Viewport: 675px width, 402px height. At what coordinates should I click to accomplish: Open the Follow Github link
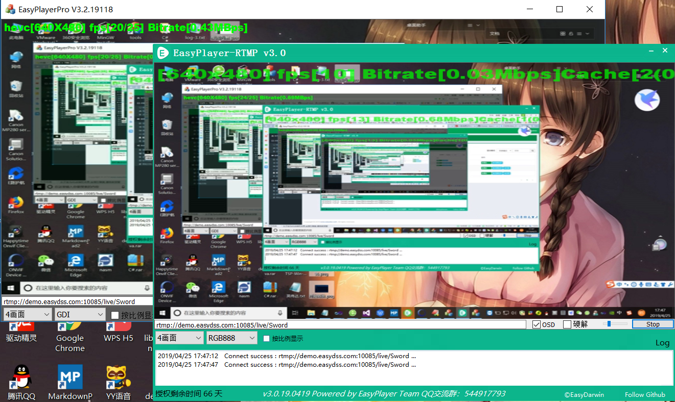(x=645, y=394)
